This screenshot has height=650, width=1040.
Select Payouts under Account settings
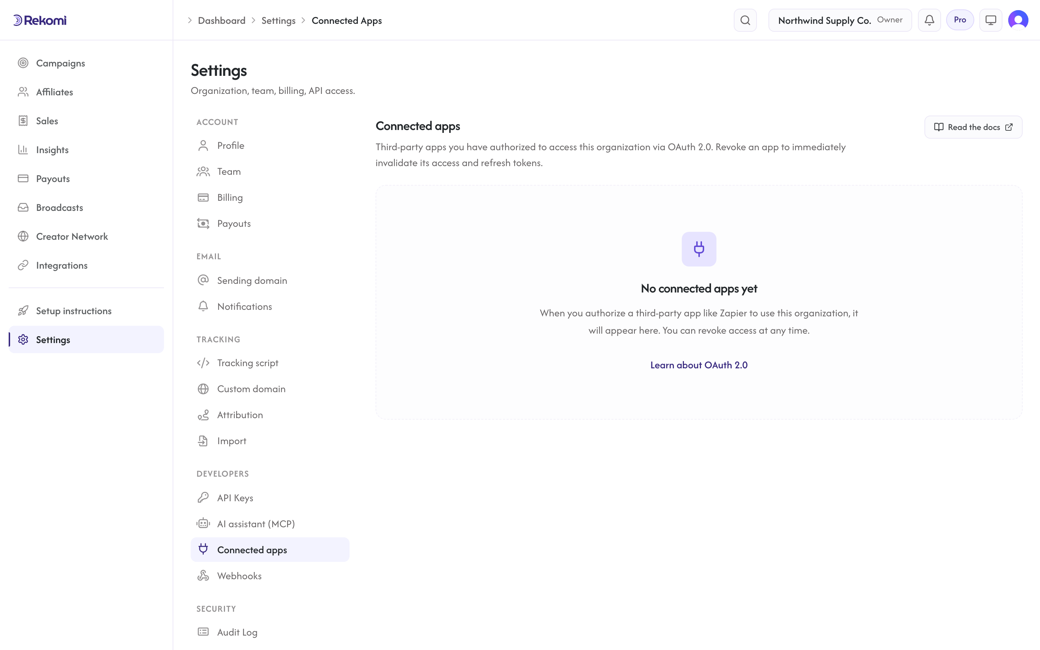pyautogui.click(x=270, y=224)
